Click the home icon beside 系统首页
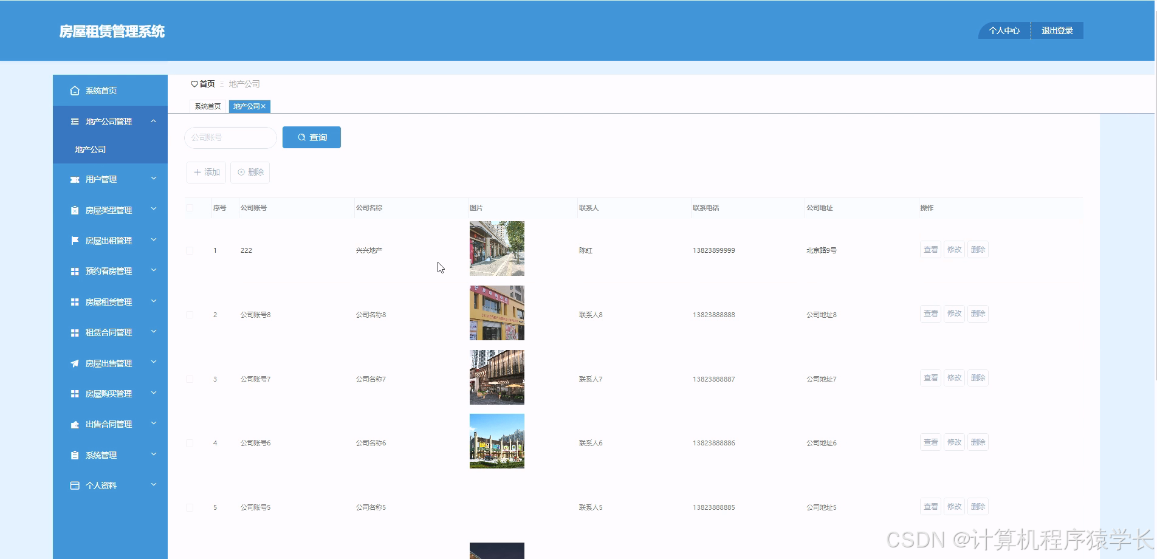This screenshot has height=559, width=1157. click(75, 91)
